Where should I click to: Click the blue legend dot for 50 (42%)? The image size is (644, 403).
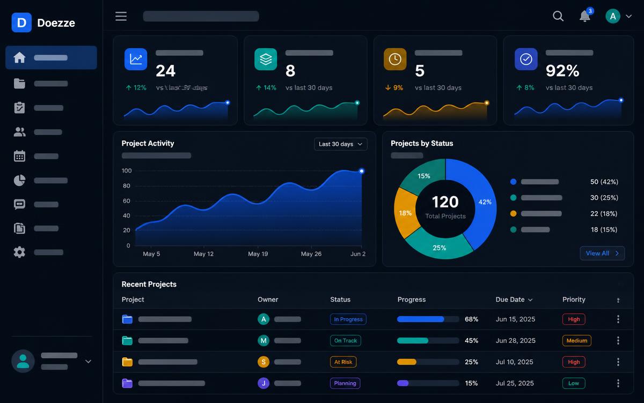tap(514, 182)
